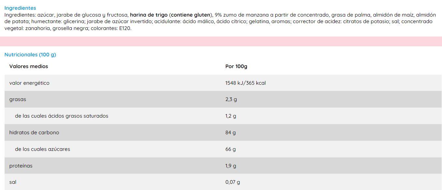The width and height of the screenshot is (442, 190).
Task: Click the bold harina de trigo text
Action: tap(149, 15)
